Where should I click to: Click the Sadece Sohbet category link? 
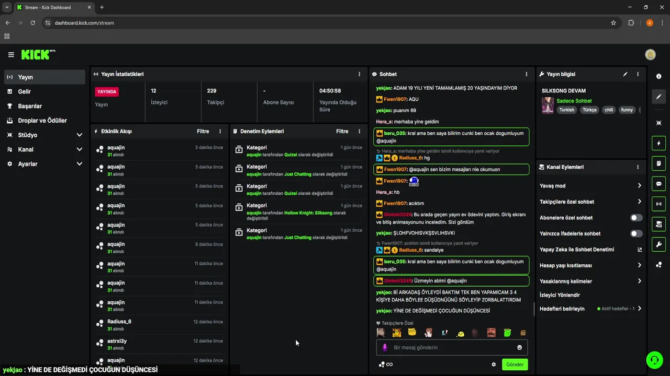(574, 101)
